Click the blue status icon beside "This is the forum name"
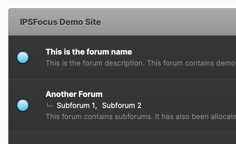This screenshot has height=144, width=236. click(23, 57)
